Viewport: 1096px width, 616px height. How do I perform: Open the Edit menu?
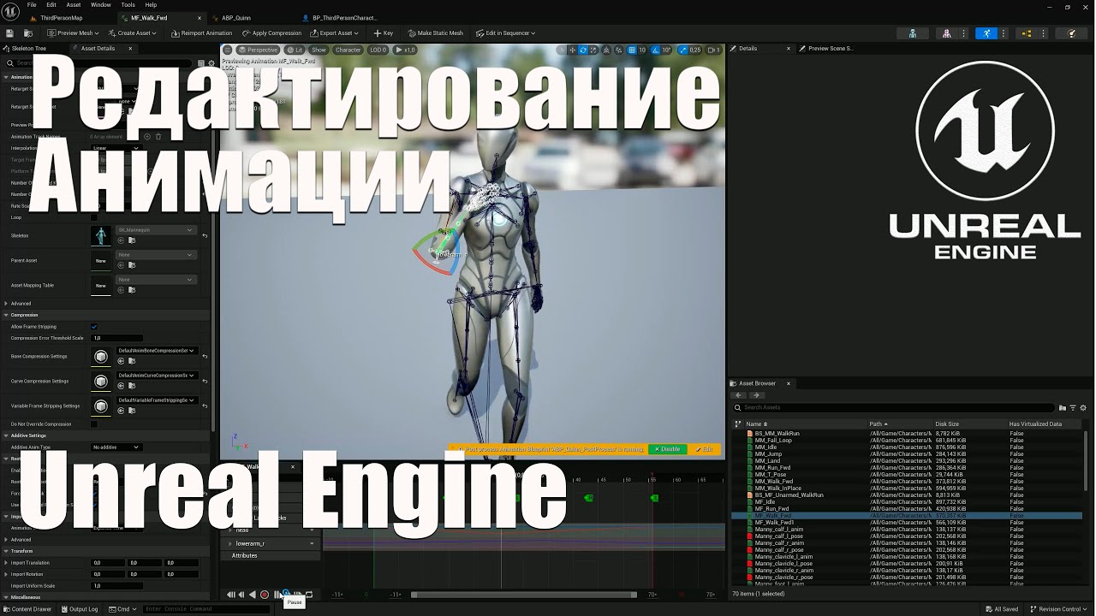tap(51, 5)
